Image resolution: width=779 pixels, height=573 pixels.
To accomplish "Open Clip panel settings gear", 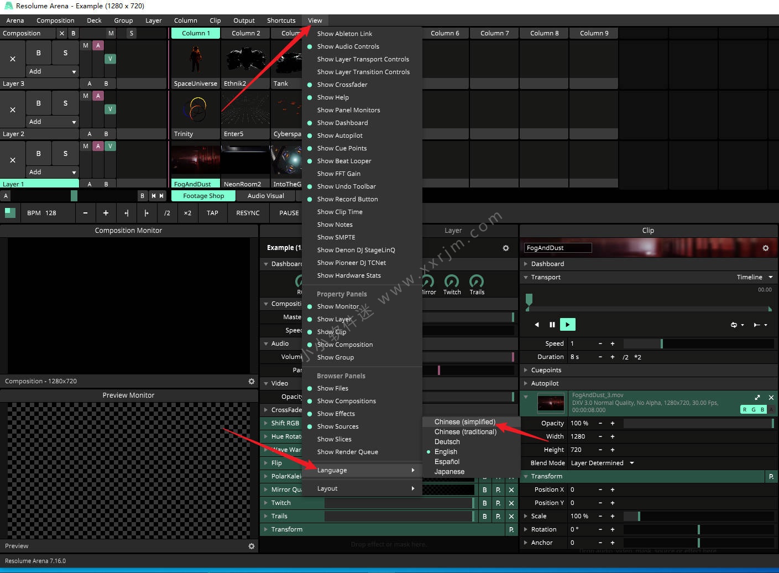I will point(766,248).
